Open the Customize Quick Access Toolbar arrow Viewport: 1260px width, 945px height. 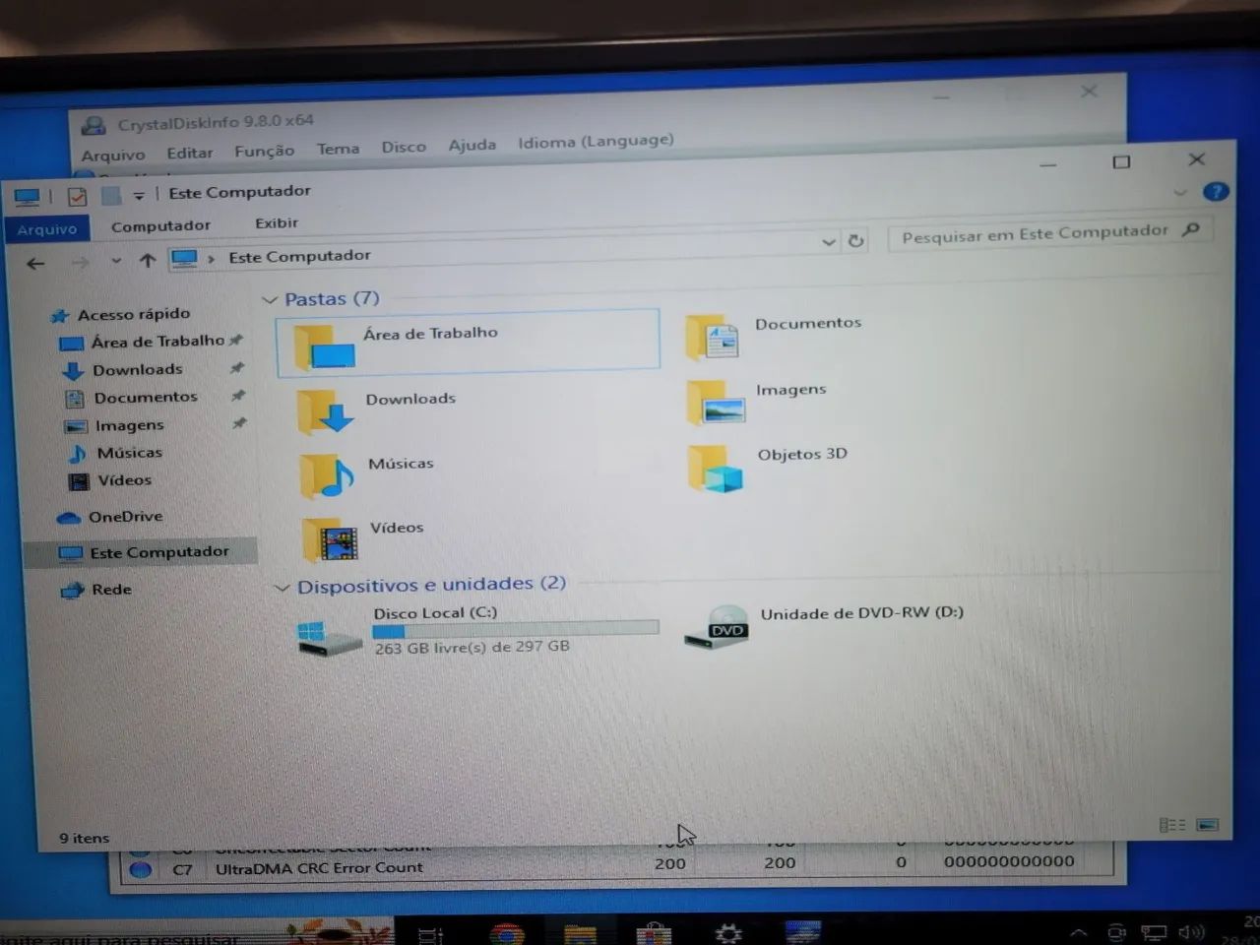[139, 196]
